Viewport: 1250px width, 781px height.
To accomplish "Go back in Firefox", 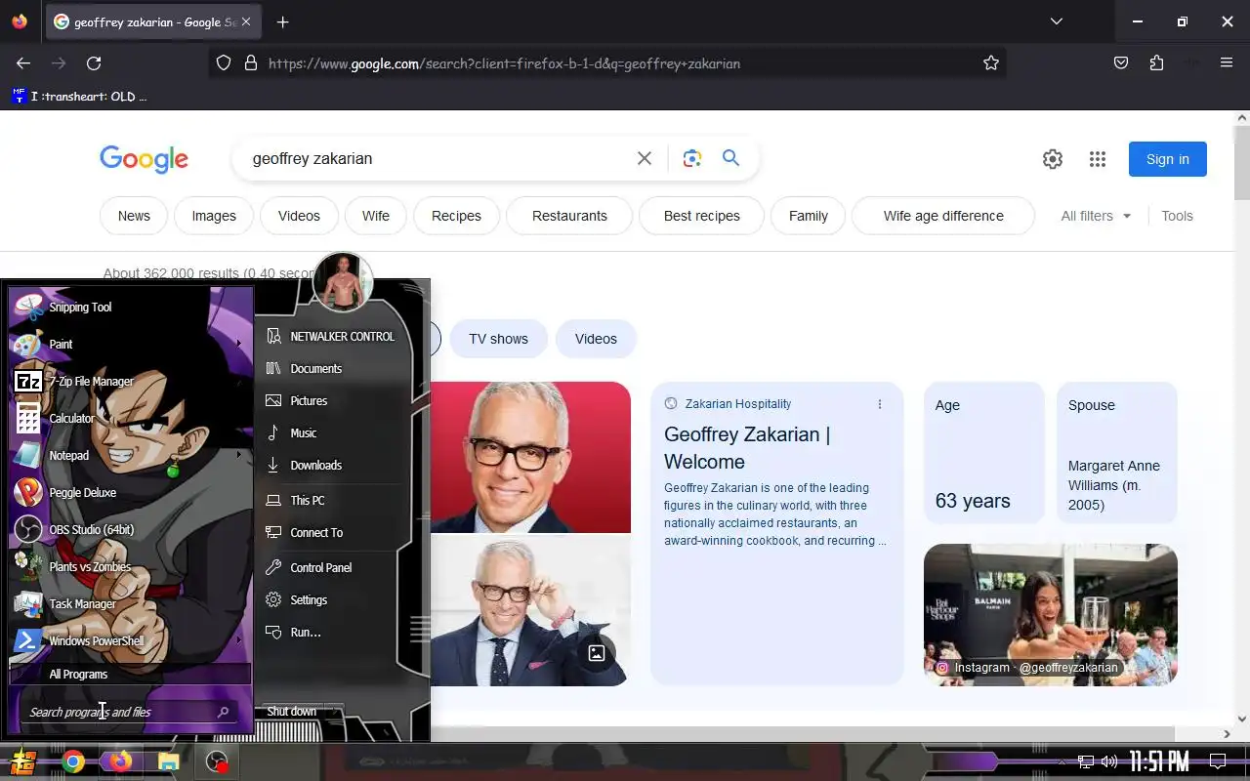I will (23, 62).
